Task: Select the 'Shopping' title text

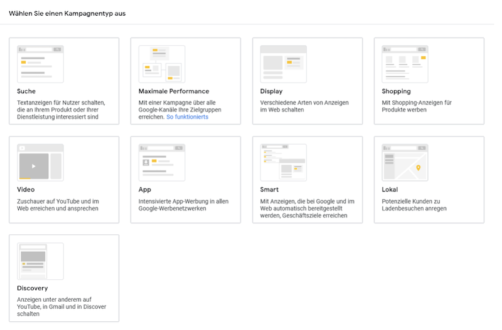Action: pyautogui.click(x=396, y=91)
